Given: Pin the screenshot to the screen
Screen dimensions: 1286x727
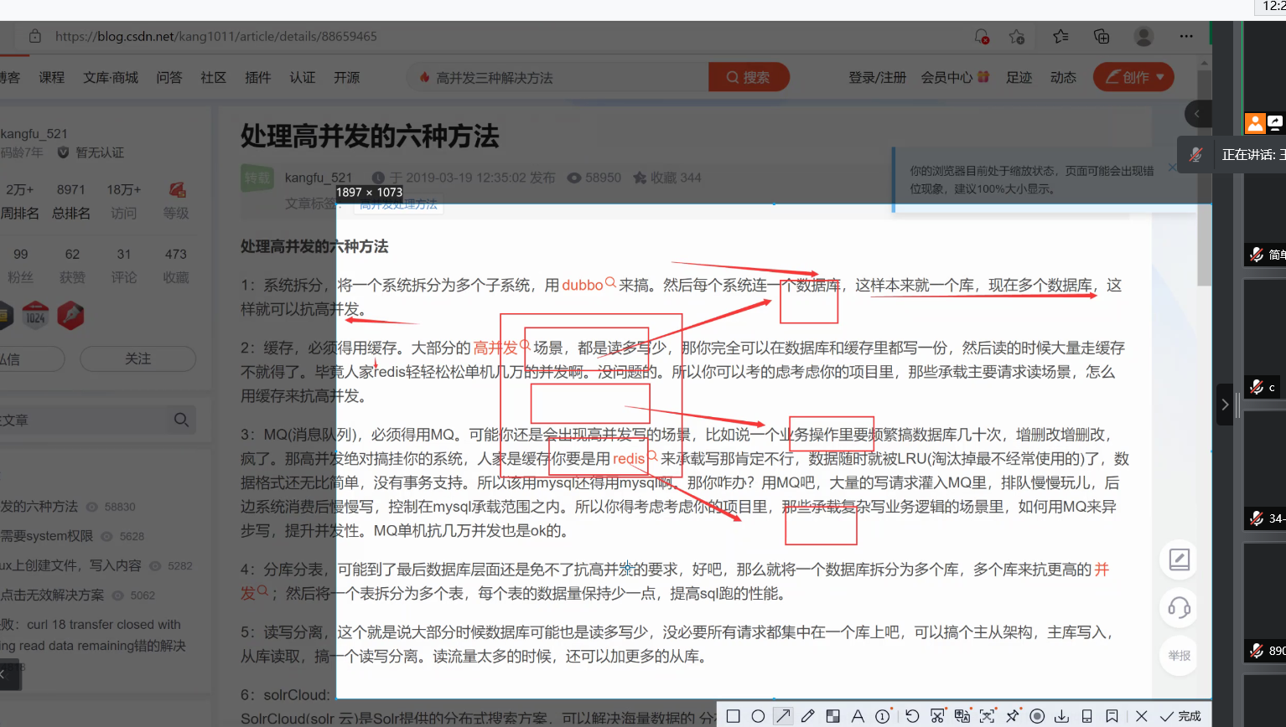Looking at the screenshot, I should click(1013, 716).
